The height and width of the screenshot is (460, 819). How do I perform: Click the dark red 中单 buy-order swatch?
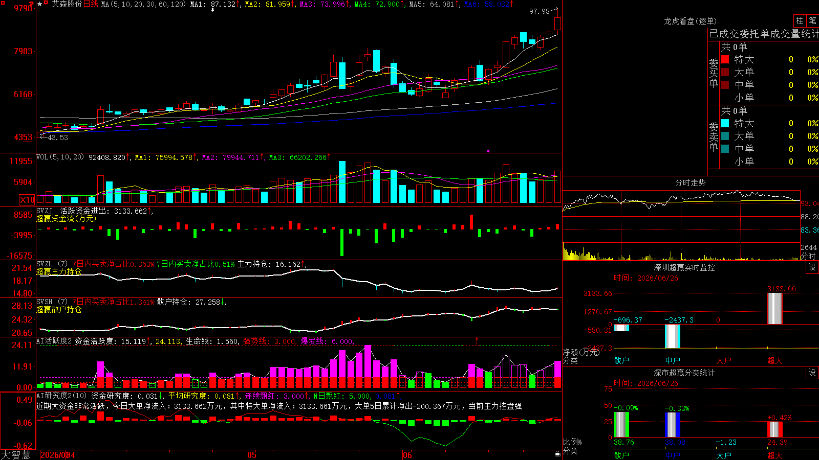(x=725, y=85)
